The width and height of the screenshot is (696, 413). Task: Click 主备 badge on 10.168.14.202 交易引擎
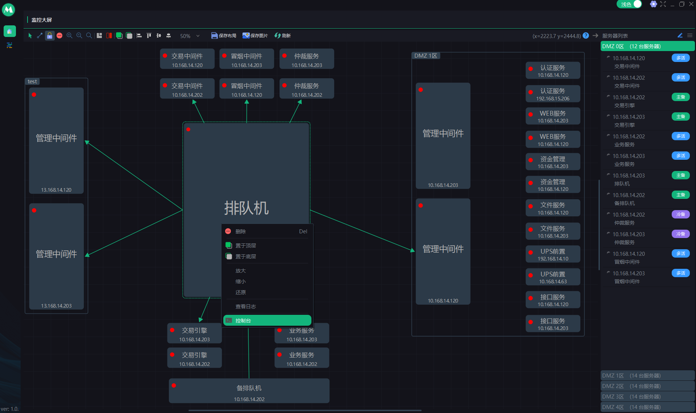click(x=680, y=97)
